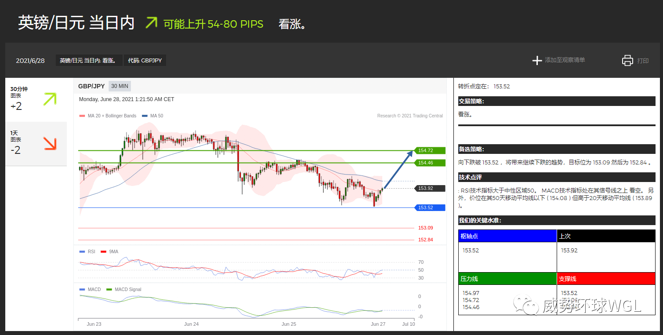The height and width of the screenshot is (335, 663).
Task: Click the GBP/JPY chart title
Action: coord(91,86)
